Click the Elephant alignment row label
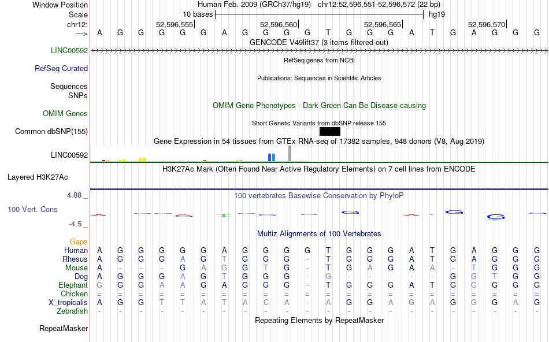Image resolution: width=549 pixels, height=342 pixels. (x=73, y=285)
